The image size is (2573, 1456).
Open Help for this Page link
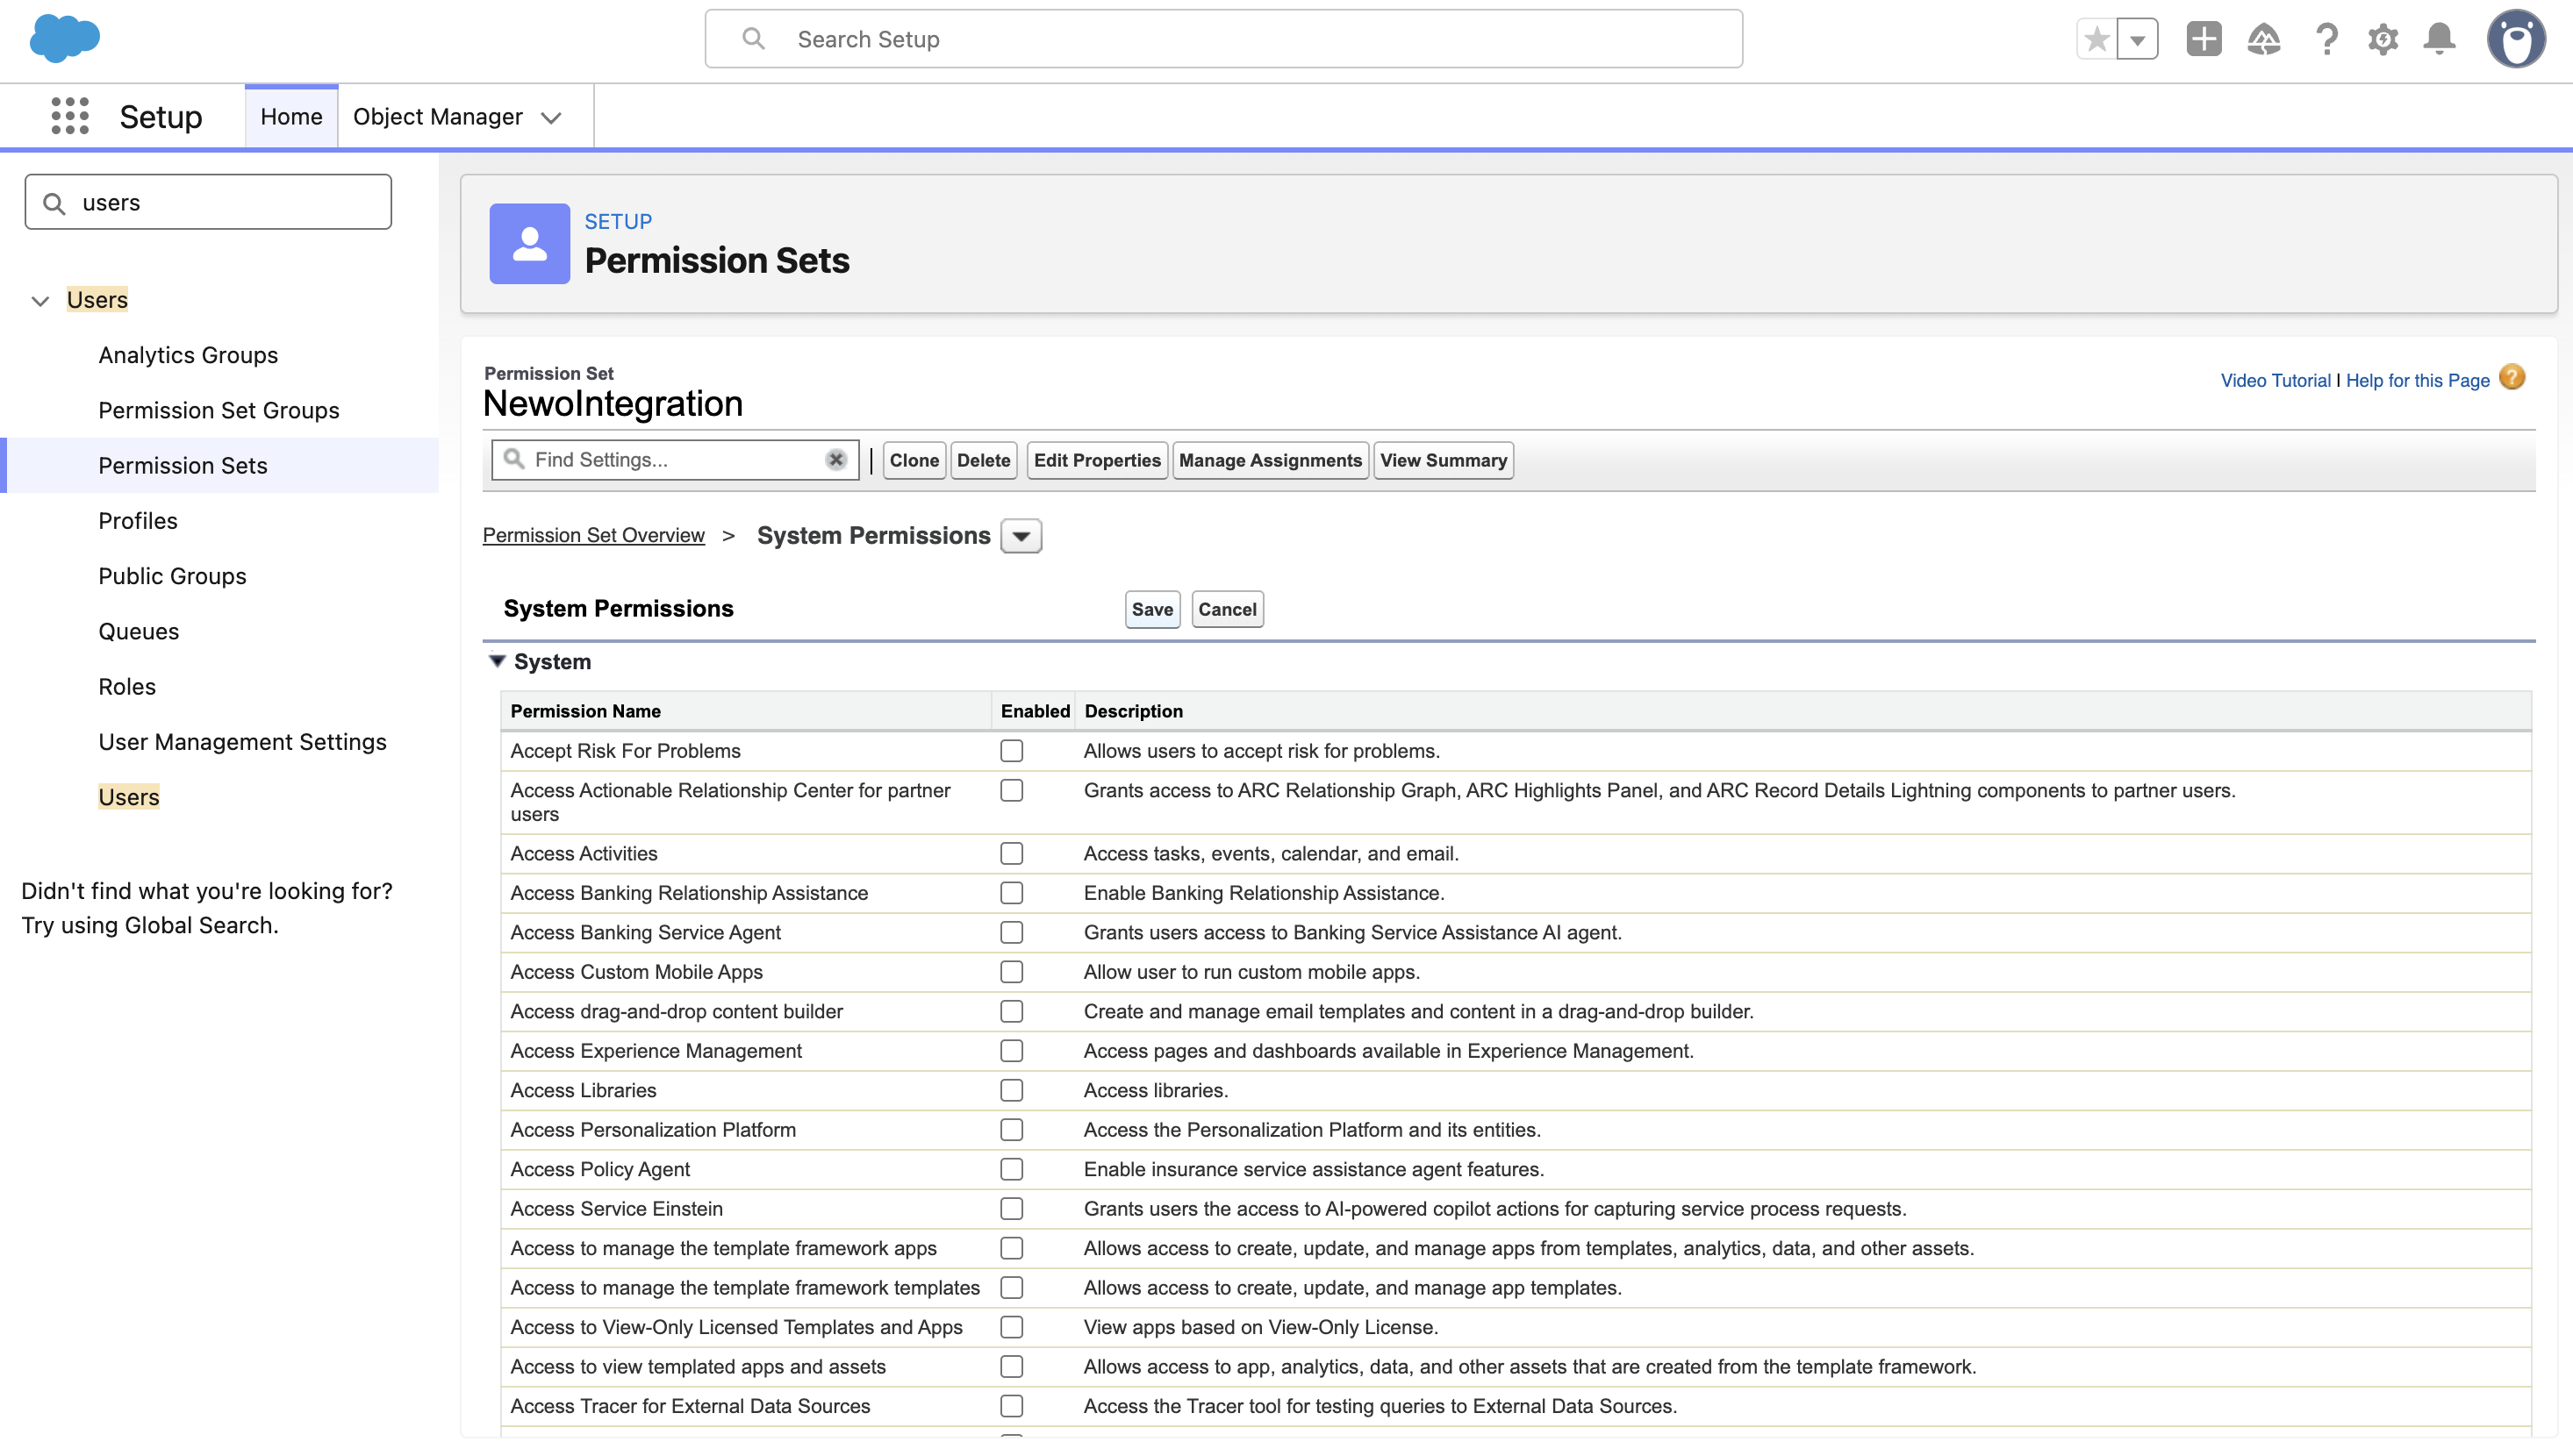click(x=2417, y=380)
